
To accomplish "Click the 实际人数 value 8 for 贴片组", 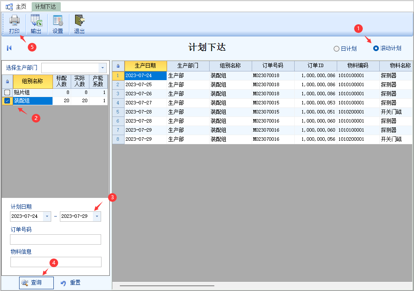I will point(80,92).
